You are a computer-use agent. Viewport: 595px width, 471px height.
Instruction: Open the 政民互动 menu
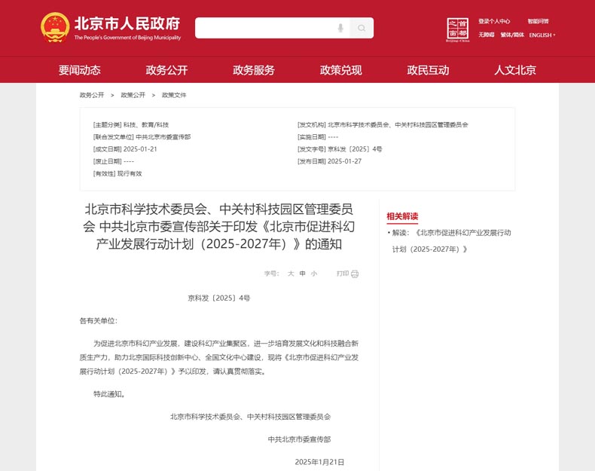coord(428,70)
